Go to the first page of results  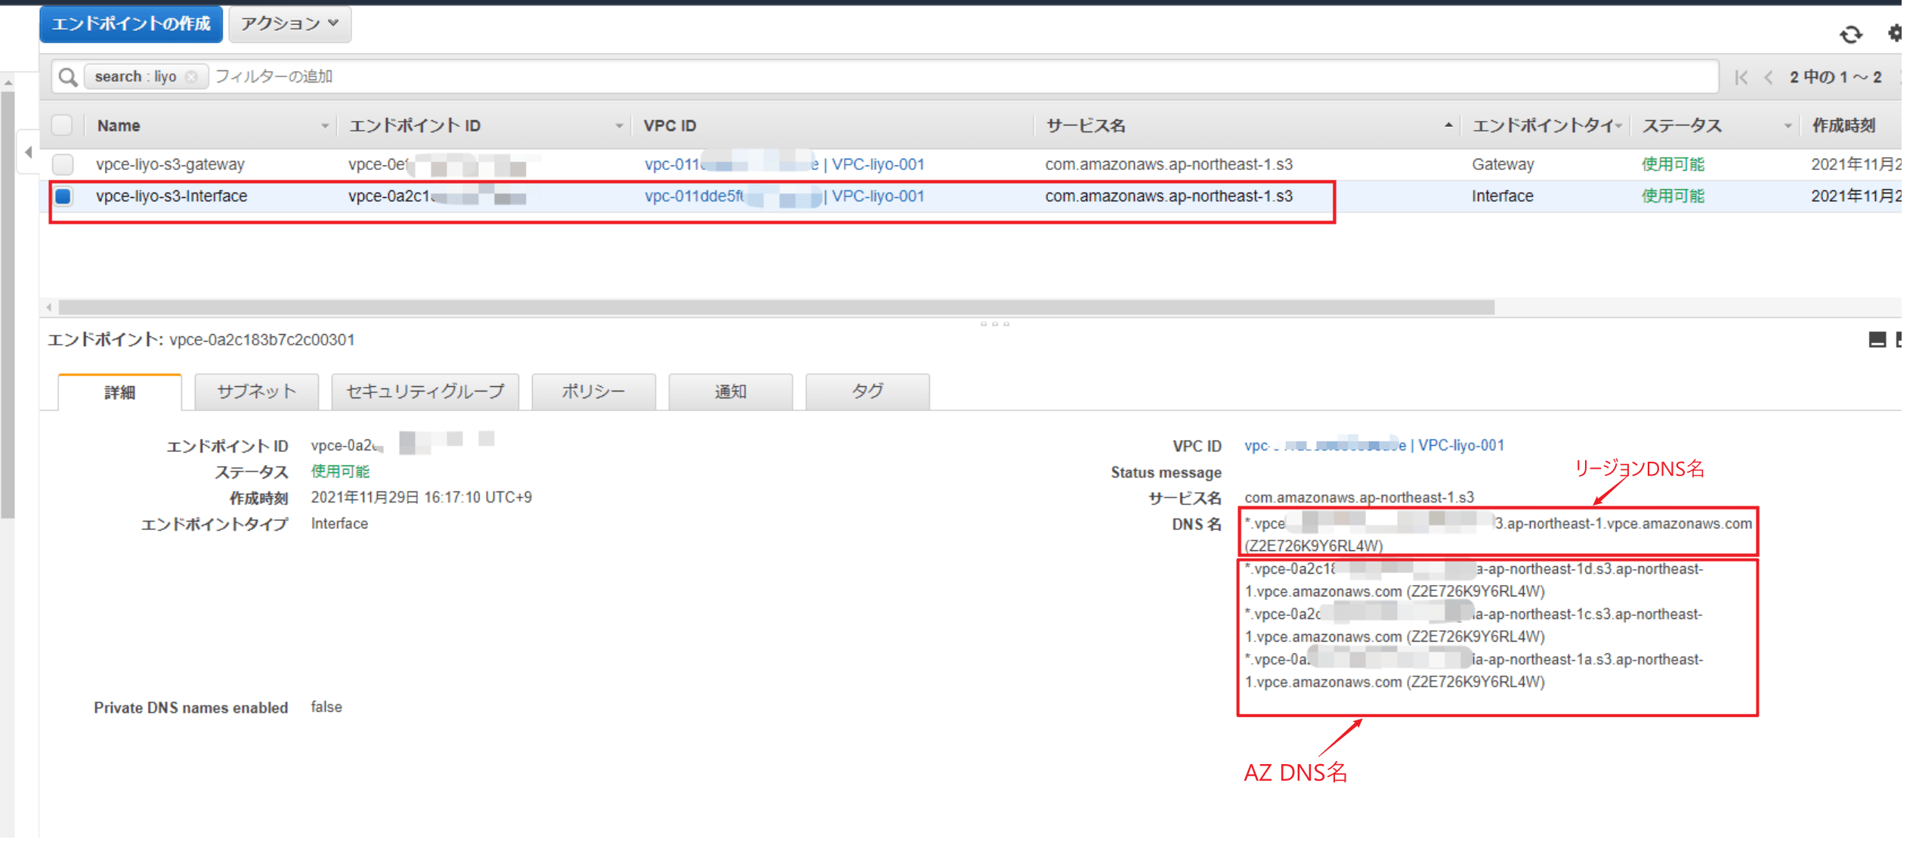click(x=1741, y=77)
